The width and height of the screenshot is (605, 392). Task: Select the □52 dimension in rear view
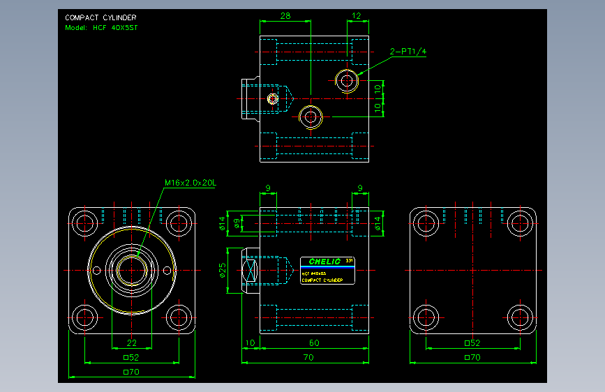click(472, 343)
